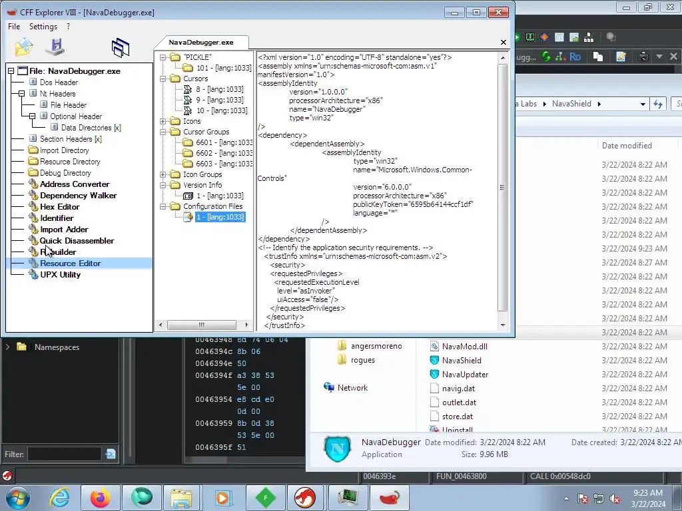
Task: Collapse the Version Info folder
Action: pos(163,185)
